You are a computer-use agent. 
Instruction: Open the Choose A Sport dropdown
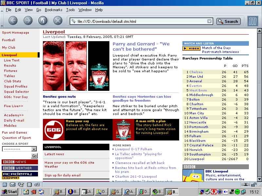(19, 149)
